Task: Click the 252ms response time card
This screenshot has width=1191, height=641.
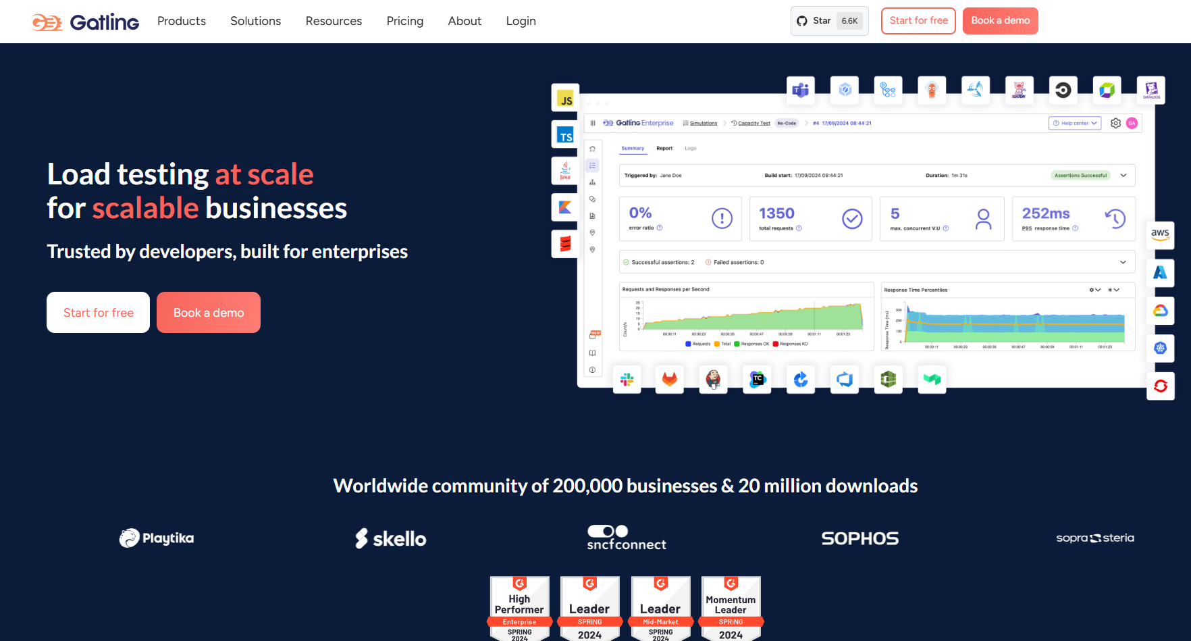Action: [1074, 219]
